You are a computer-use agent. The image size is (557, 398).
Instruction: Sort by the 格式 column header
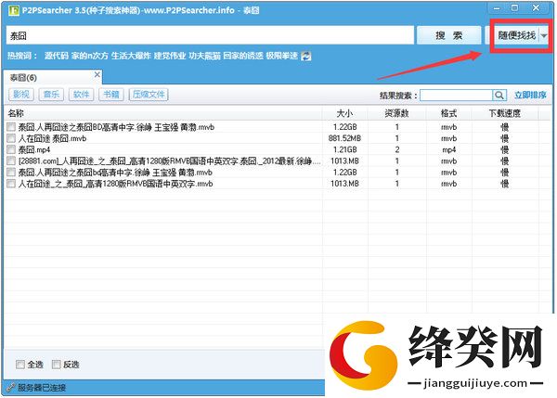pos(448,113)
